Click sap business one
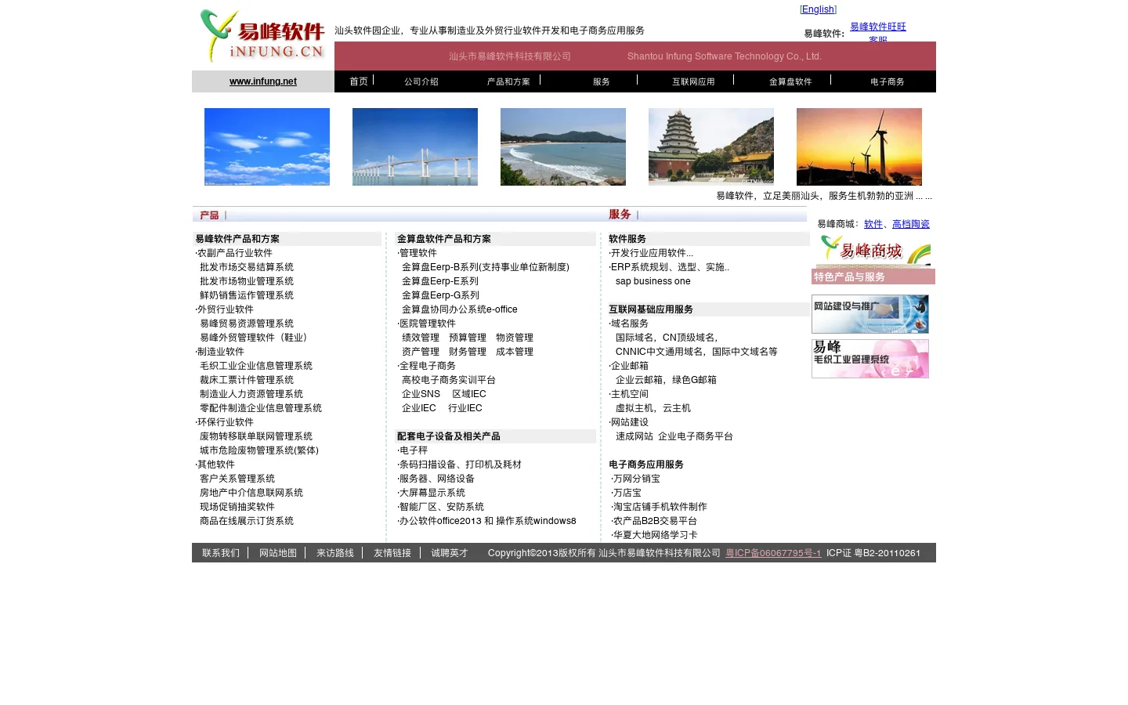The width and height of the screenshot is (1128, 705). tap(653, 281)
